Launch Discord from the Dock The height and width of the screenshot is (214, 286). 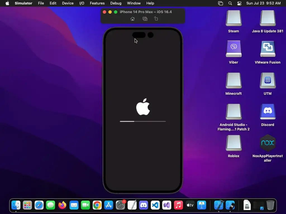click(x=144, y=205)
